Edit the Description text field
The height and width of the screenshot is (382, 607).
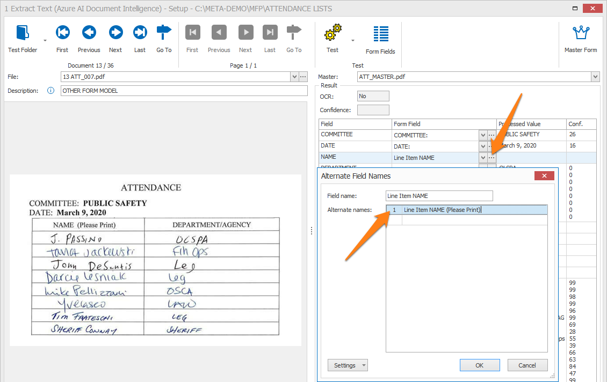(x=184, y=91)
